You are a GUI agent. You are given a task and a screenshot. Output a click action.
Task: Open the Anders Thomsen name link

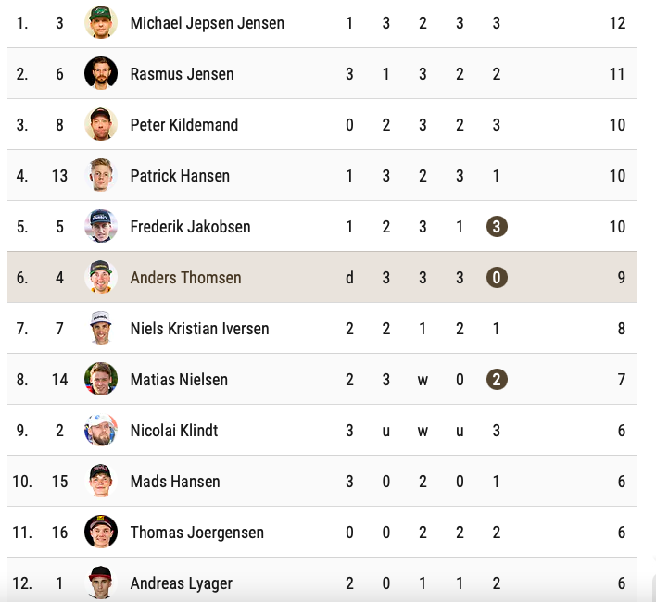[x=185, y=278]
